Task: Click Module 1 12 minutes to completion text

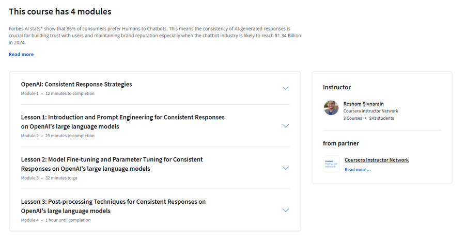Action: pyautogui.click(x=58, y=93)
